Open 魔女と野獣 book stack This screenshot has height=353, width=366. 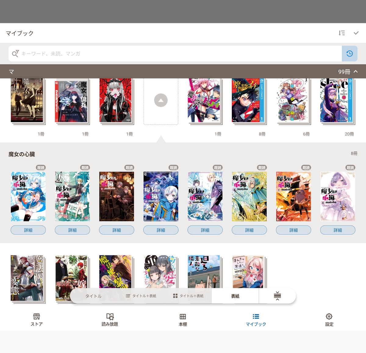(28, 101)
